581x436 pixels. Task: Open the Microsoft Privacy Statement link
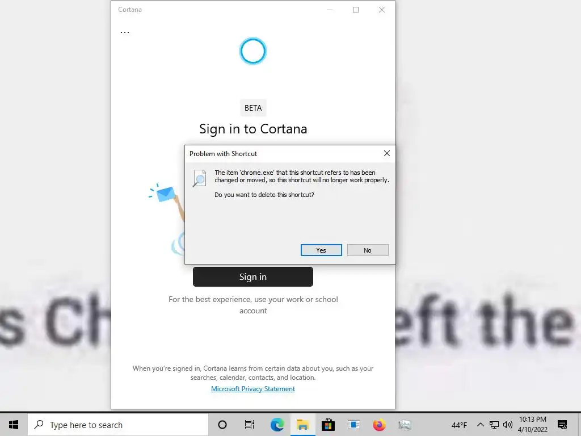[253, 388]
